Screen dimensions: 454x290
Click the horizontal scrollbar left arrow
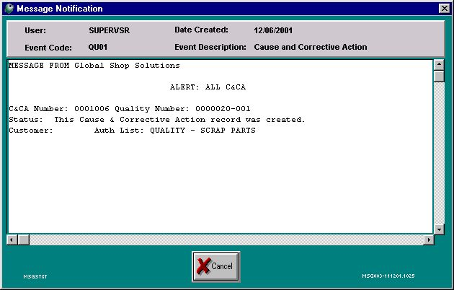coord(12,240)
